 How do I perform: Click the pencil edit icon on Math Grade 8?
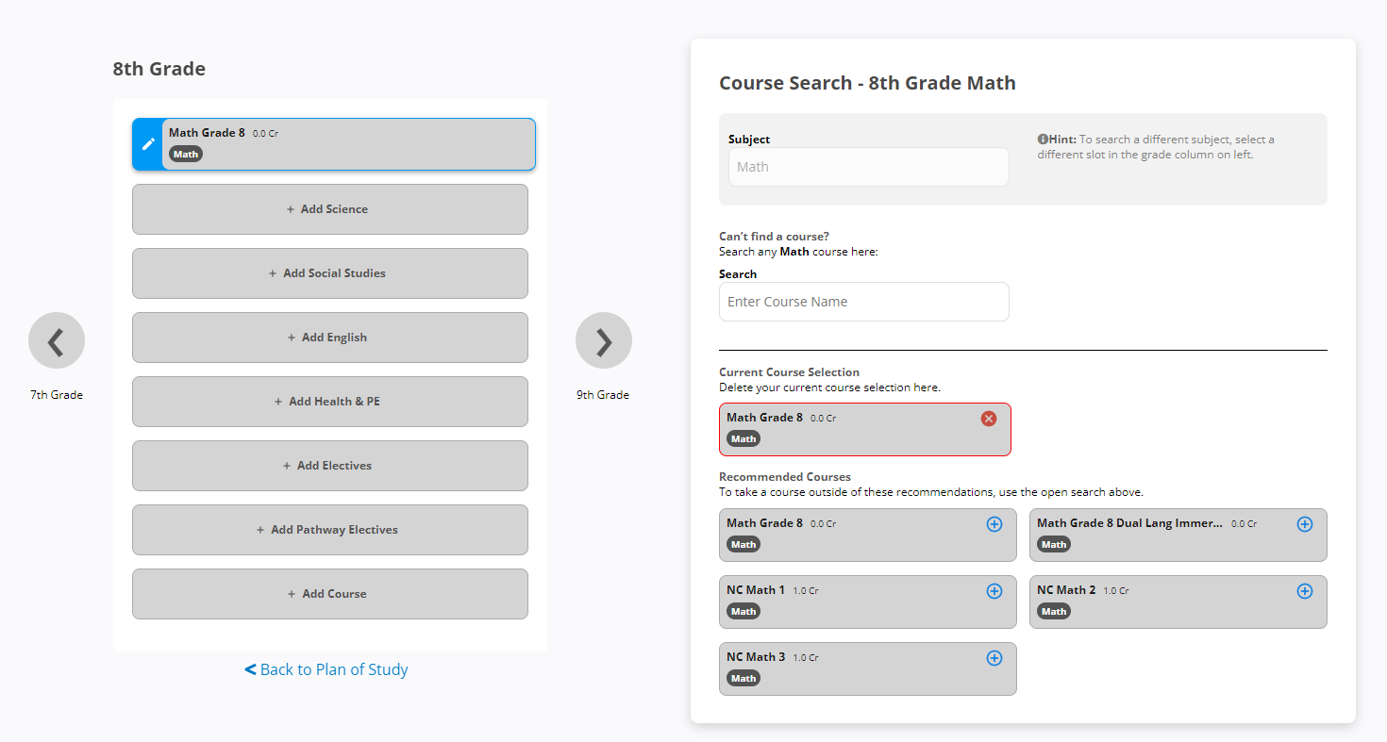click(147, 144)
